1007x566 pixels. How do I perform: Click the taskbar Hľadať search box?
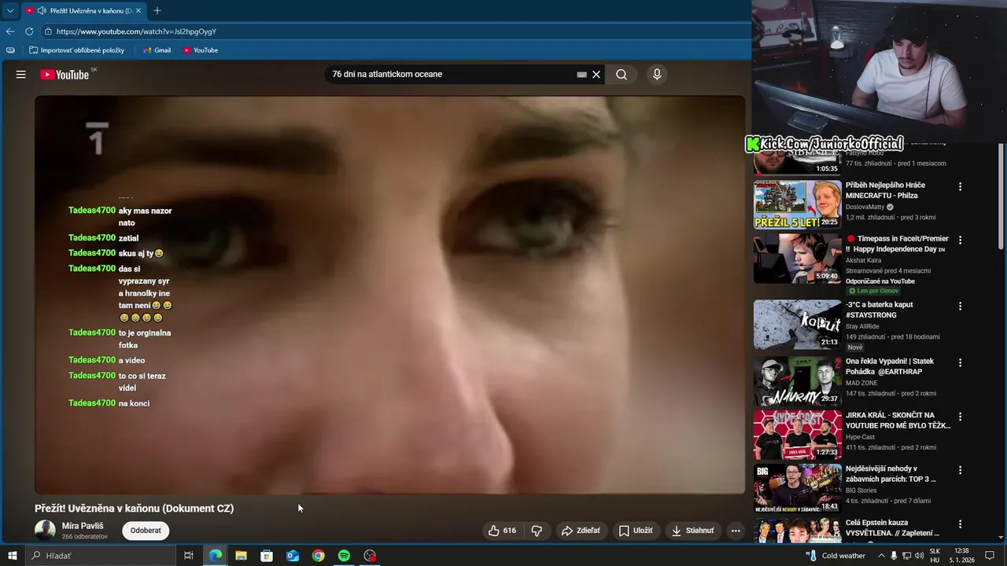100,556
